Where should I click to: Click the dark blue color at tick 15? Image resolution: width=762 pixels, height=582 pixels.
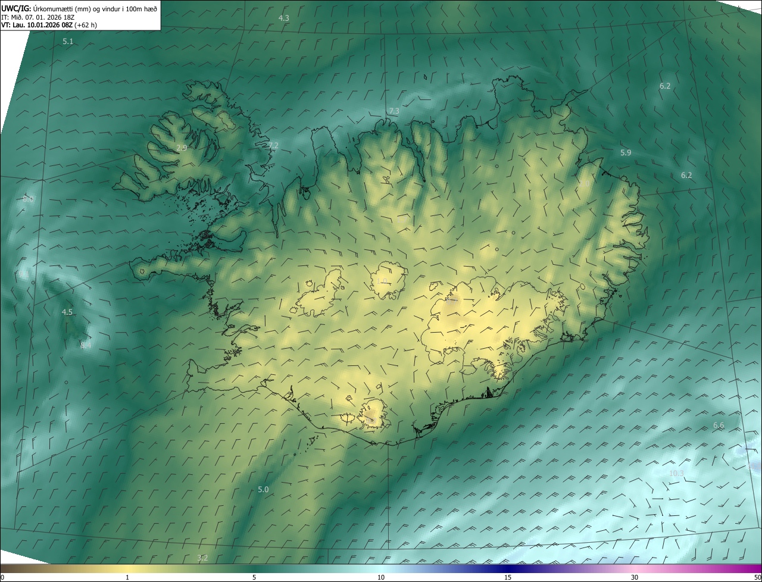[508, 568]
